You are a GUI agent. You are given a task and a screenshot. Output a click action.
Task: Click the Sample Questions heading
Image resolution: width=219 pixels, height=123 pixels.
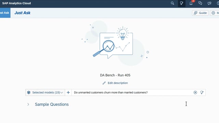click(52, 104)
